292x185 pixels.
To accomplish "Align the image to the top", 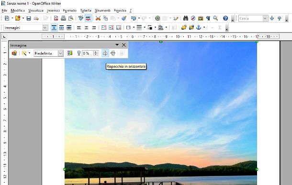I will point(104,28).
